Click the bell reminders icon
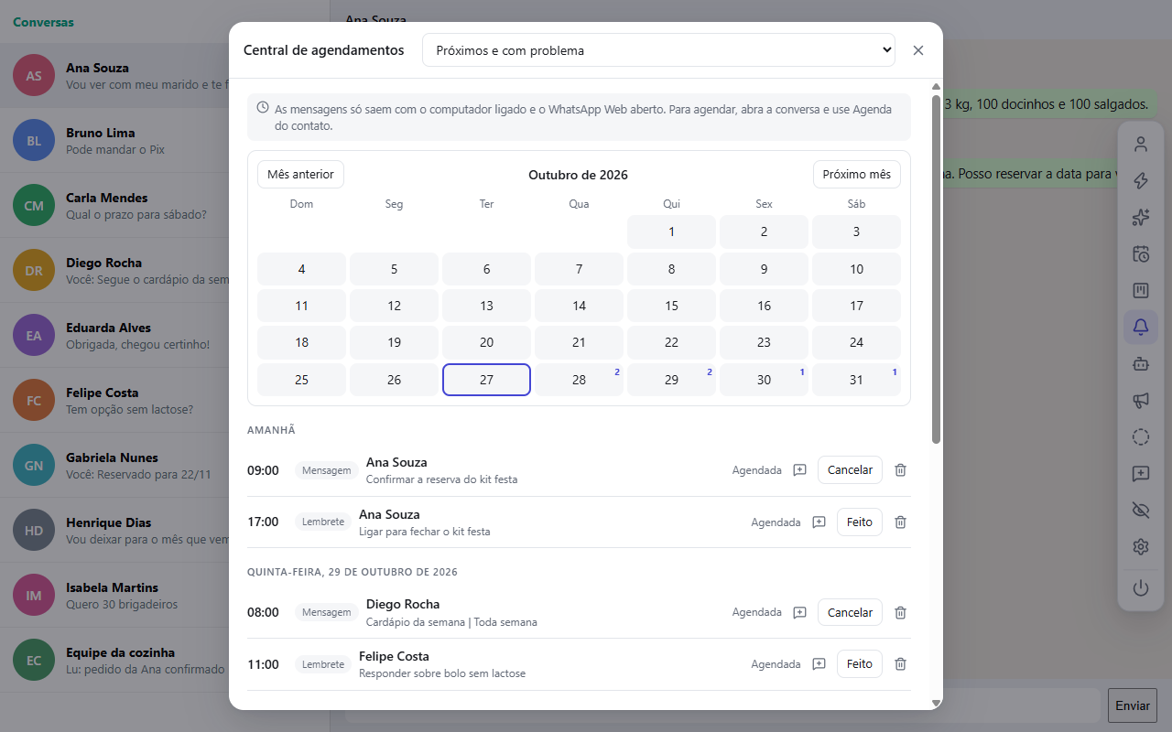This screenshot has width=1172, height=732. tap(1140, 327)
